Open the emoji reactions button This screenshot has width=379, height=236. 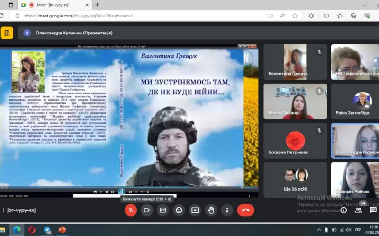click(x=179, y=210)
